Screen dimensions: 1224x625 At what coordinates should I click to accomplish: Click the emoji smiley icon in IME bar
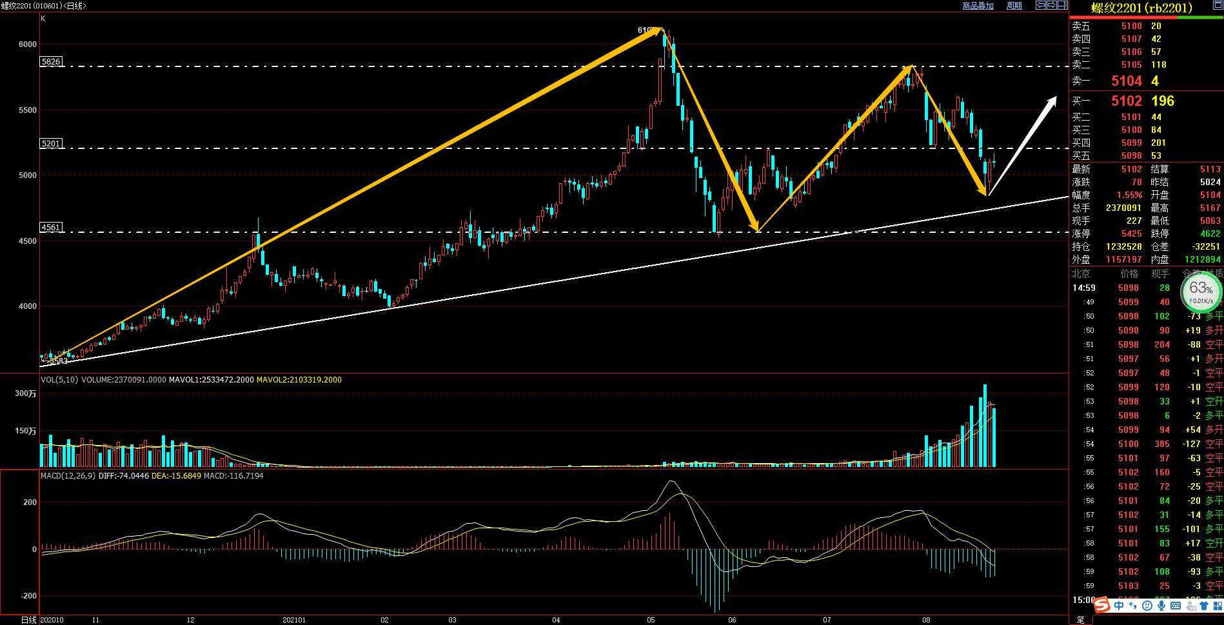[x=1147, y=606]
